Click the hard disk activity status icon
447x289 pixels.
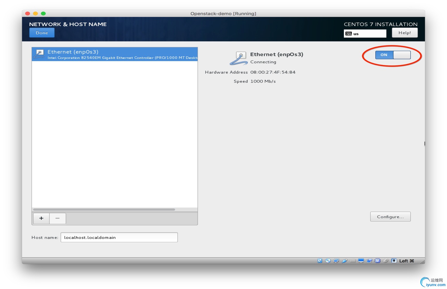point(320,261)
